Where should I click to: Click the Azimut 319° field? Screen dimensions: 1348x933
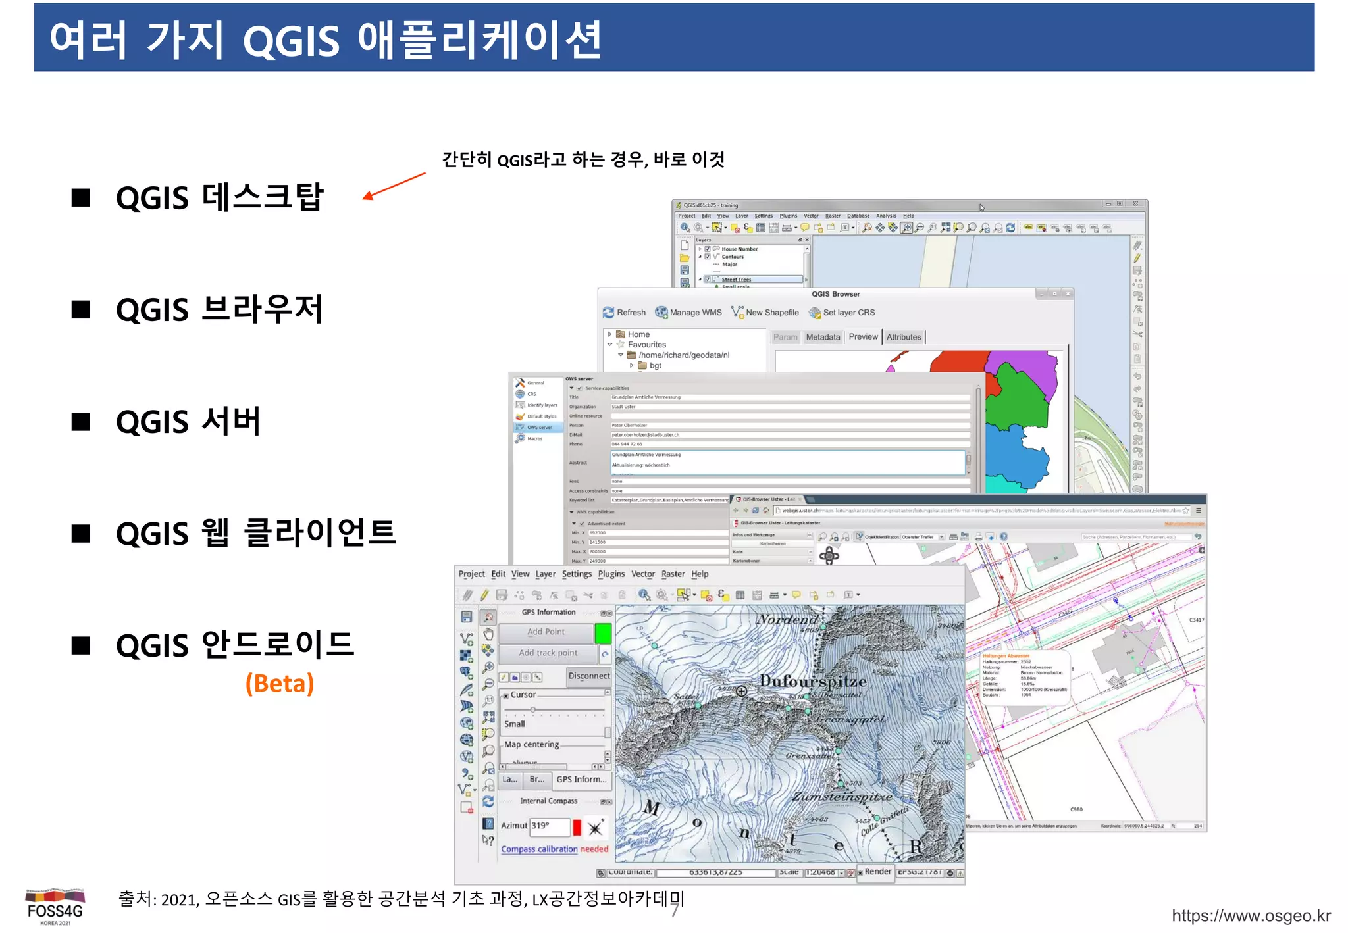(550, 826)
